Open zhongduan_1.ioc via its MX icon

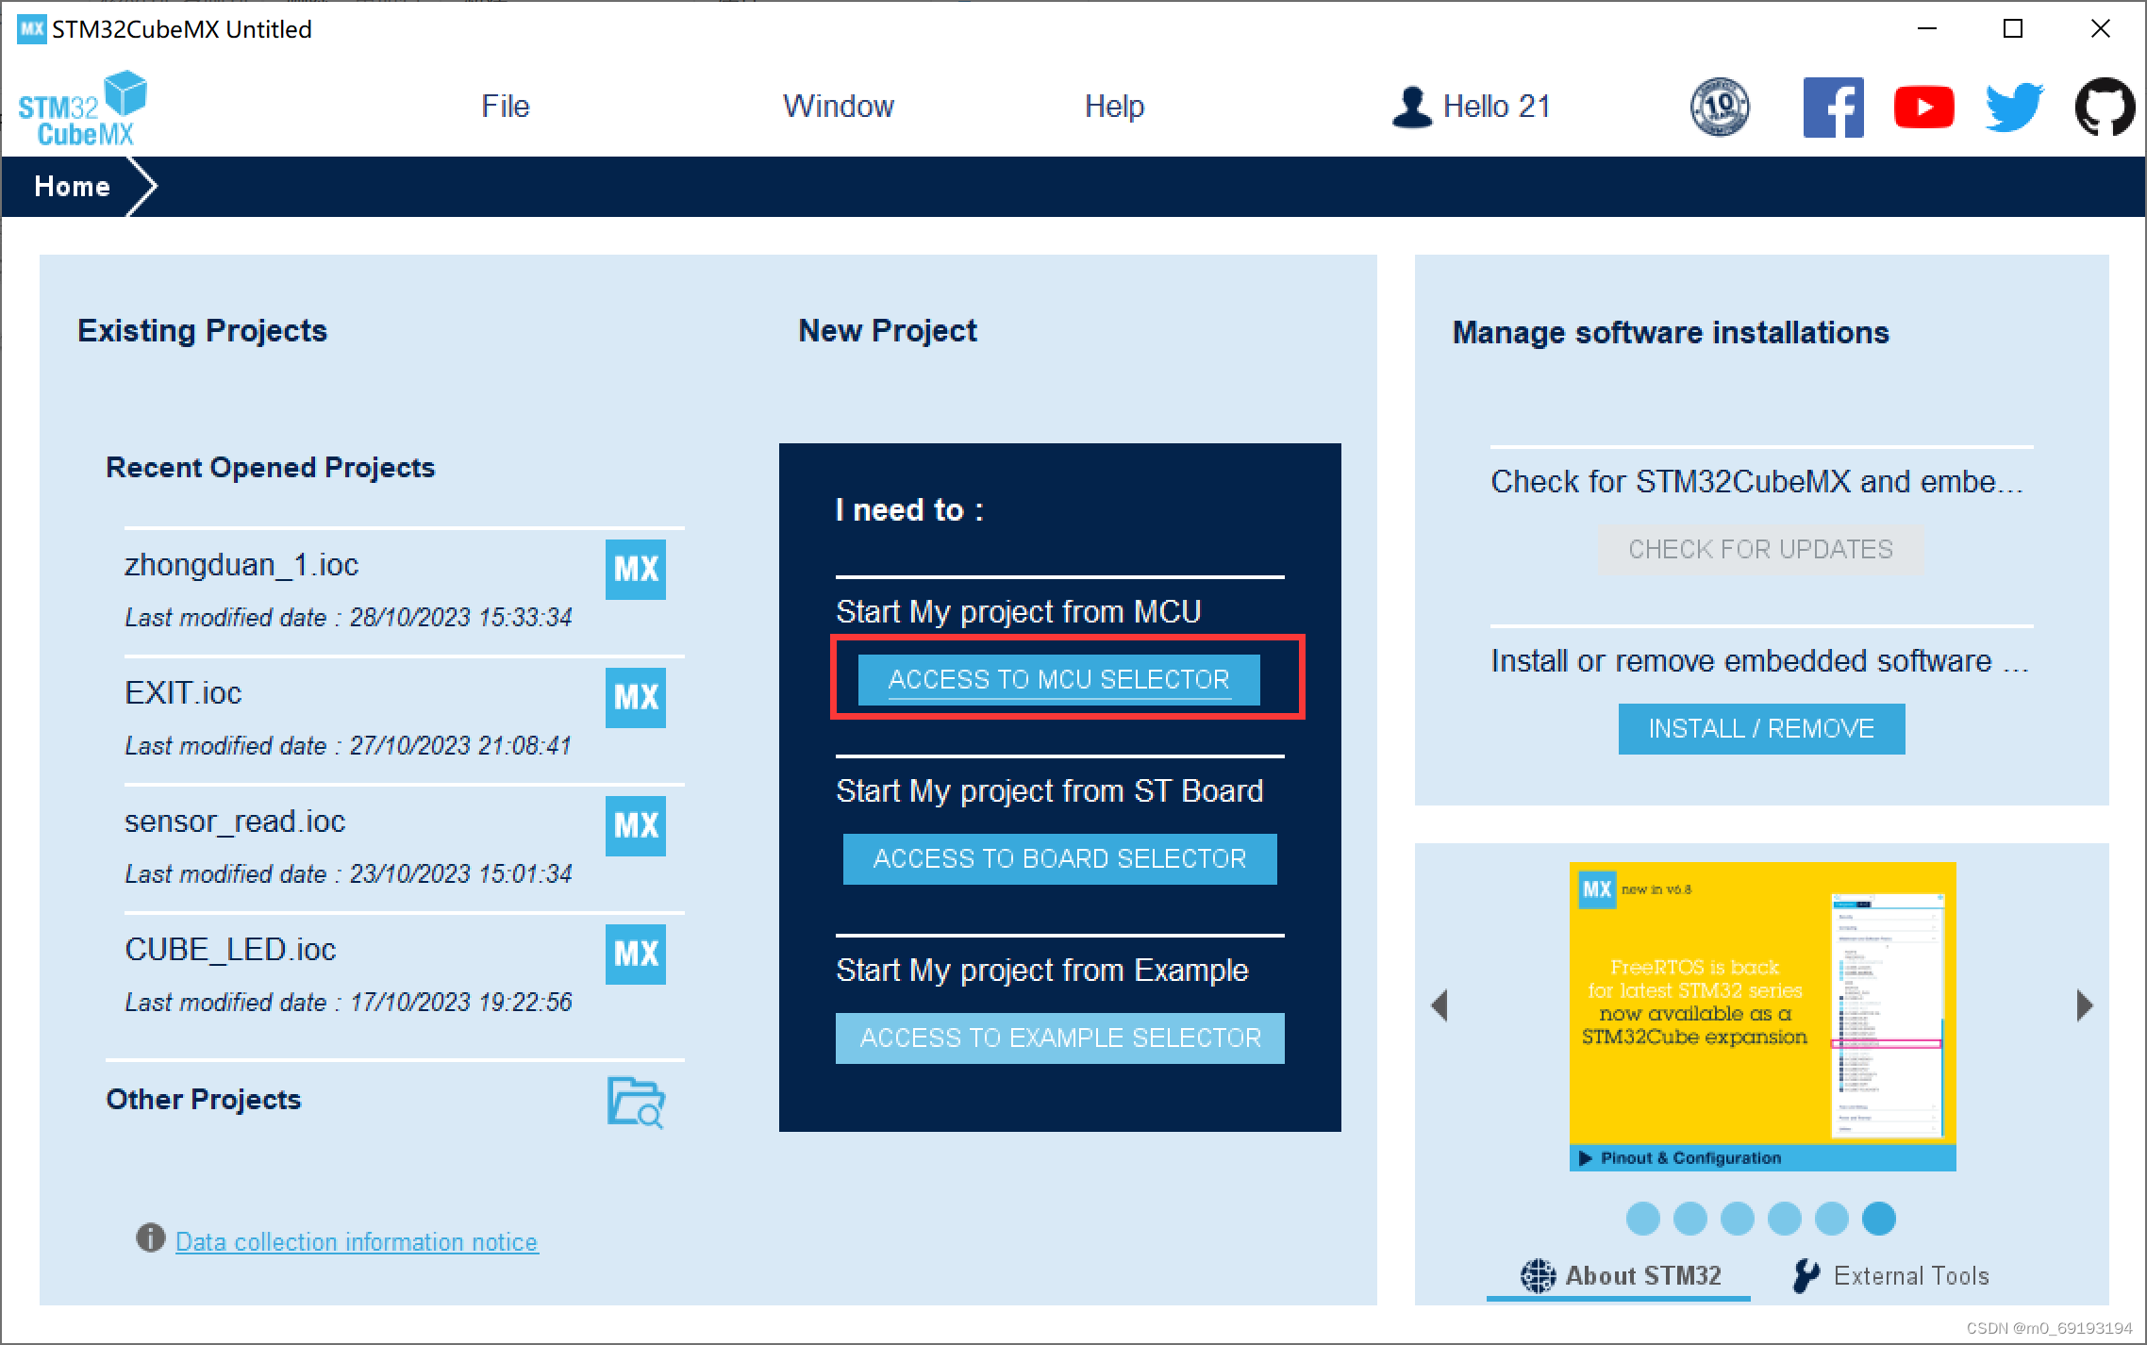635,569
